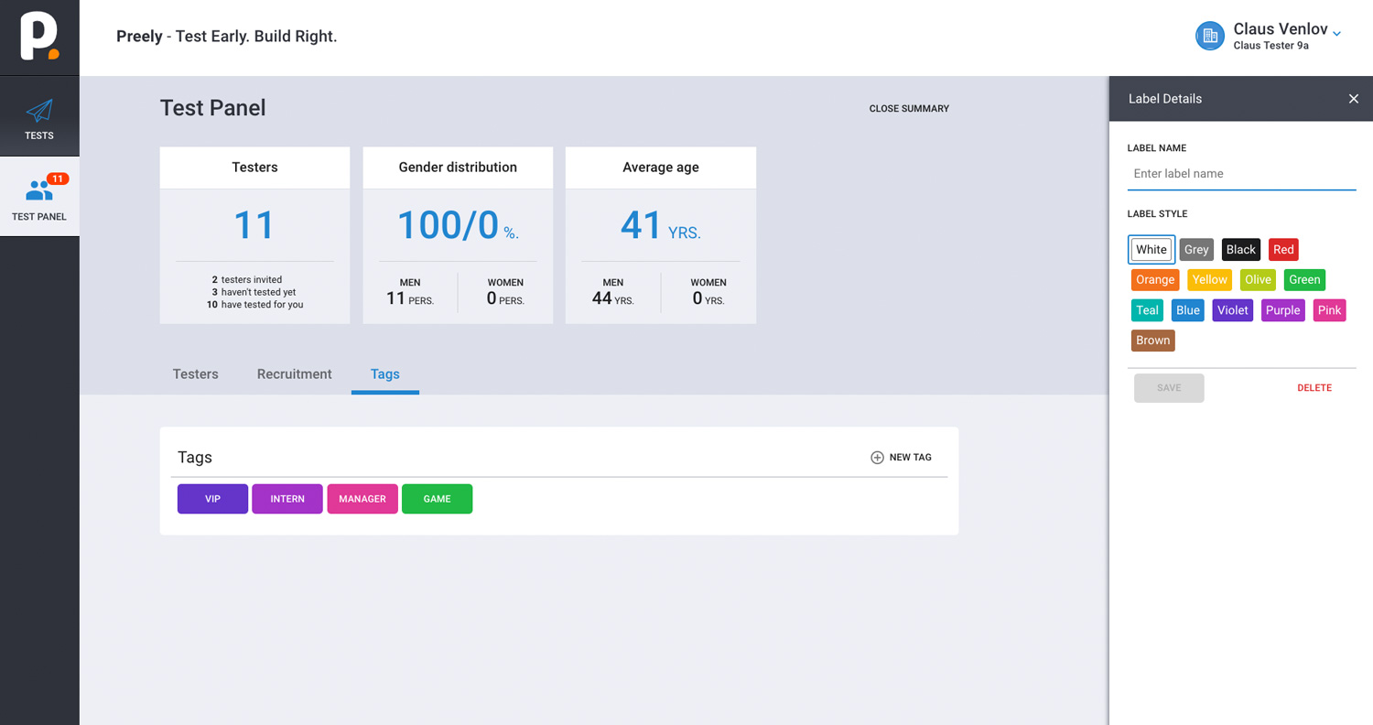Screen dimensions: 1373x725
Task: Click the men average age "44 YRS."
Action: pos(613,298)
